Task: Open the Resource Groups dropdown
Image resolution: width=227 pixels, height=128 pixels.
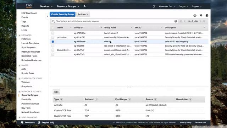Action: tap(68, 6)
